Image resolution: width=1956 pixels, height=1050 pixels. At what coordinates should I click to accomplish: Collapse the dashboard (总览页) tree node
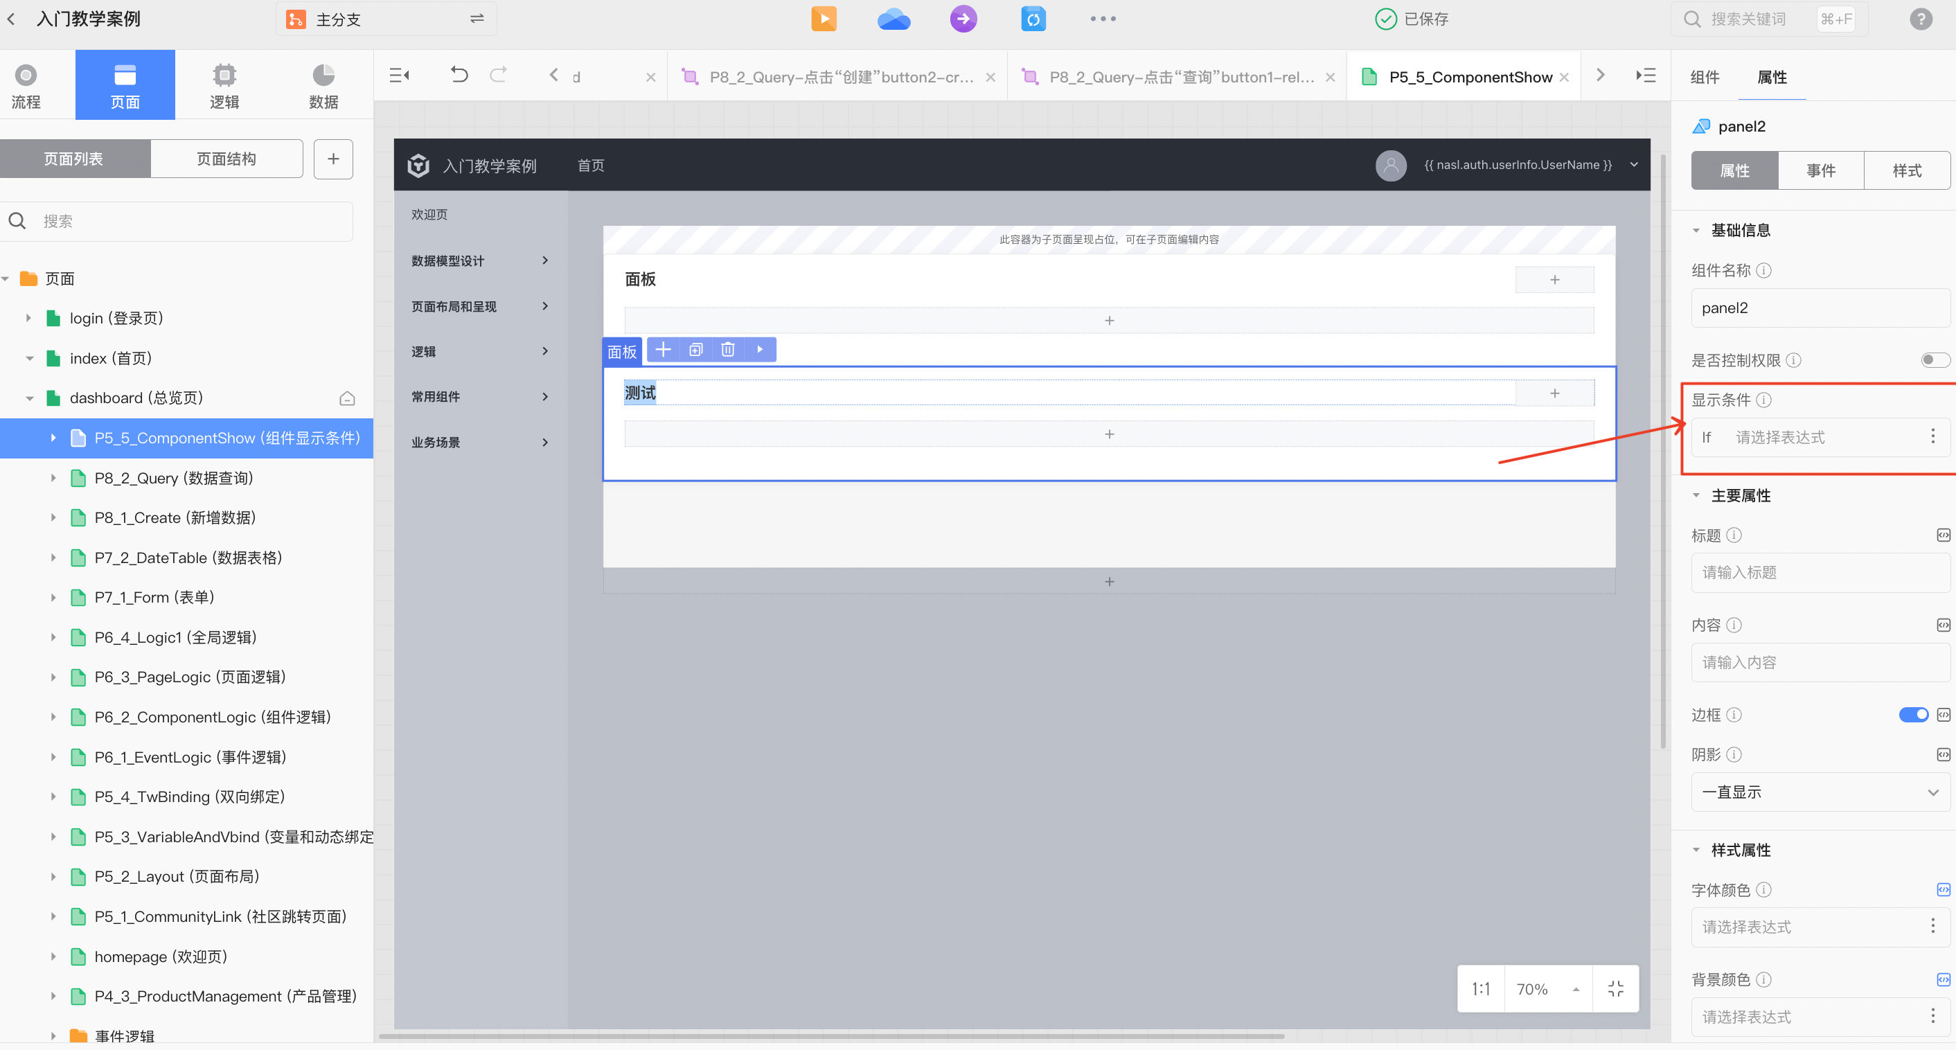coord(29,398)
